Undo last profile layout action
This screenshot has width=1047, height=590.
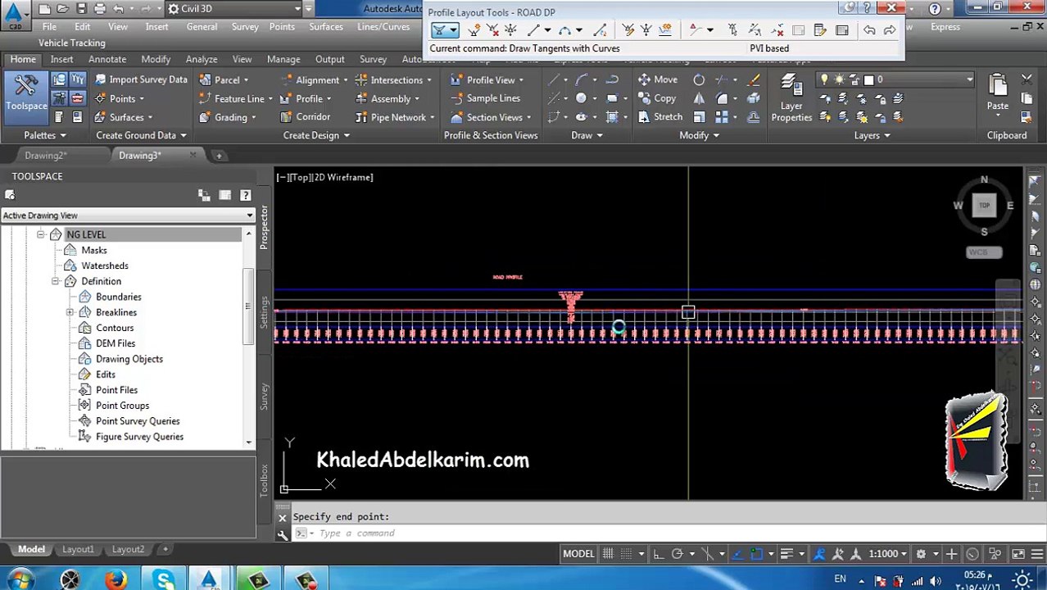[x=869, y=30]
